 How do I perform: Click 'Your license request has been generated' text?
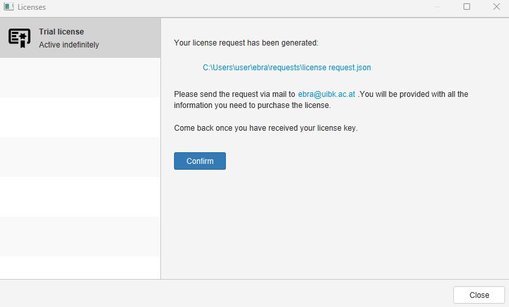click(246, 43)
